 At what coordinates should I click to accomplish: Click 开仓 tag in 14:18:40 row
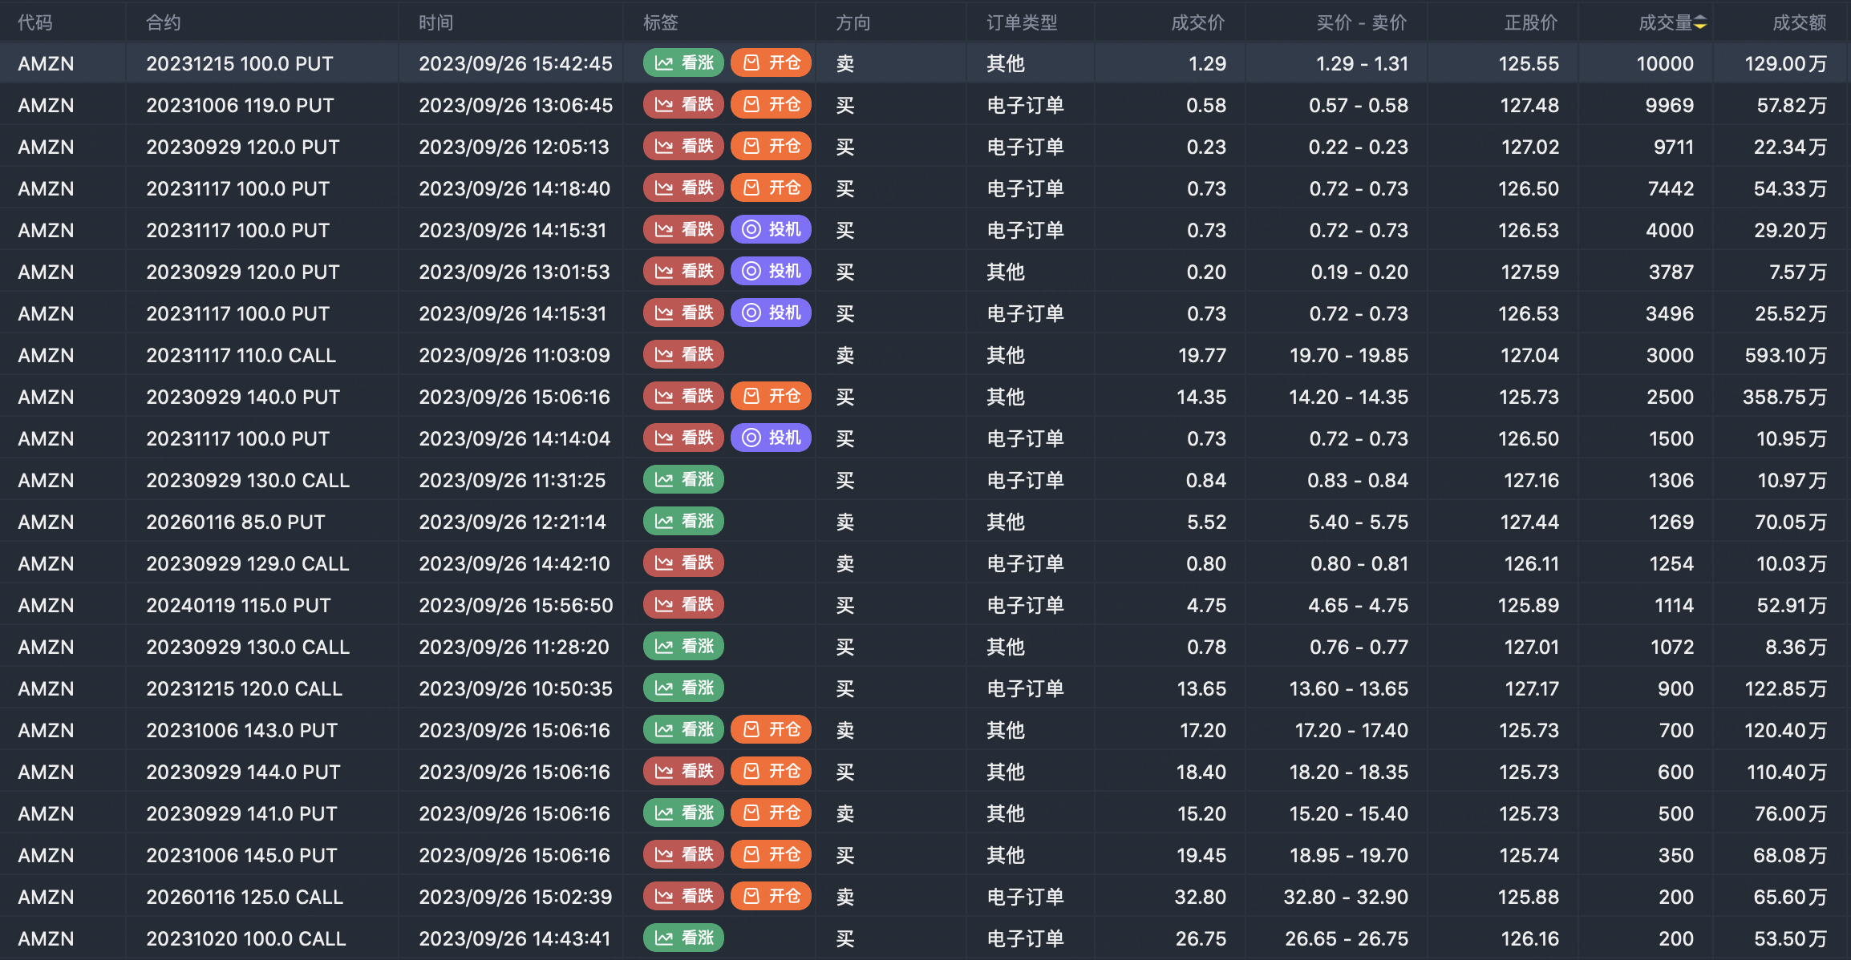tap(771, 188)
